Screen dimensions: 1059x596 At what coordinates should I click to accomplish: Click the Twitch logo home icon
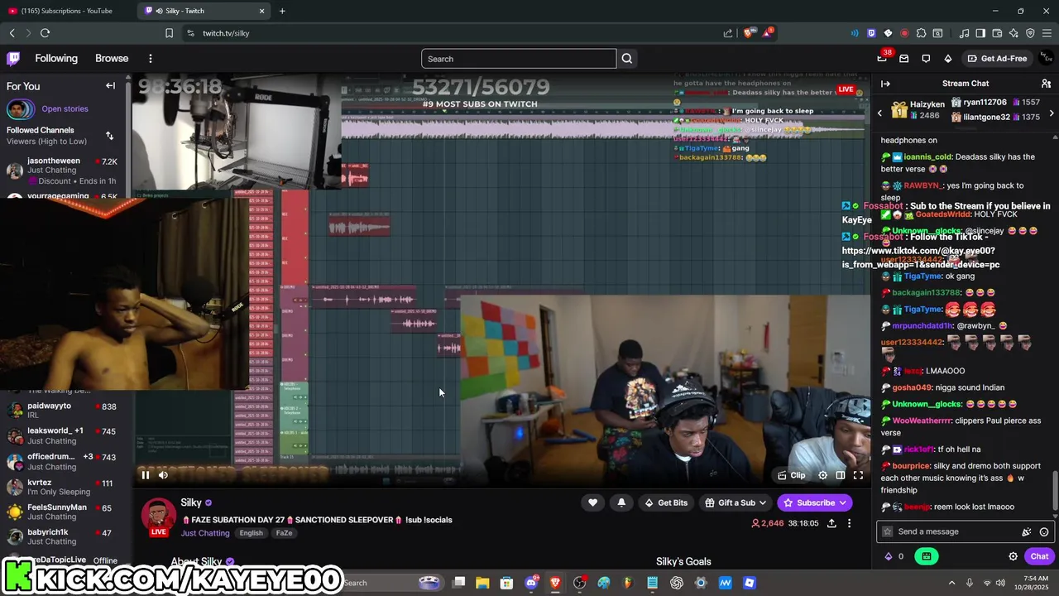point(13,59)
